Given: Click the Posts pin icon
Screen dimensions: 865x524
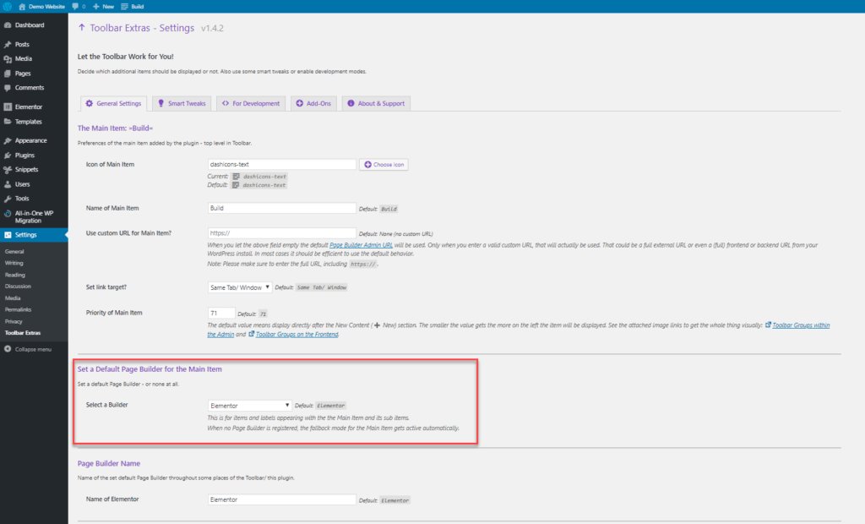Looking at the screenshot, I should 8,44.
